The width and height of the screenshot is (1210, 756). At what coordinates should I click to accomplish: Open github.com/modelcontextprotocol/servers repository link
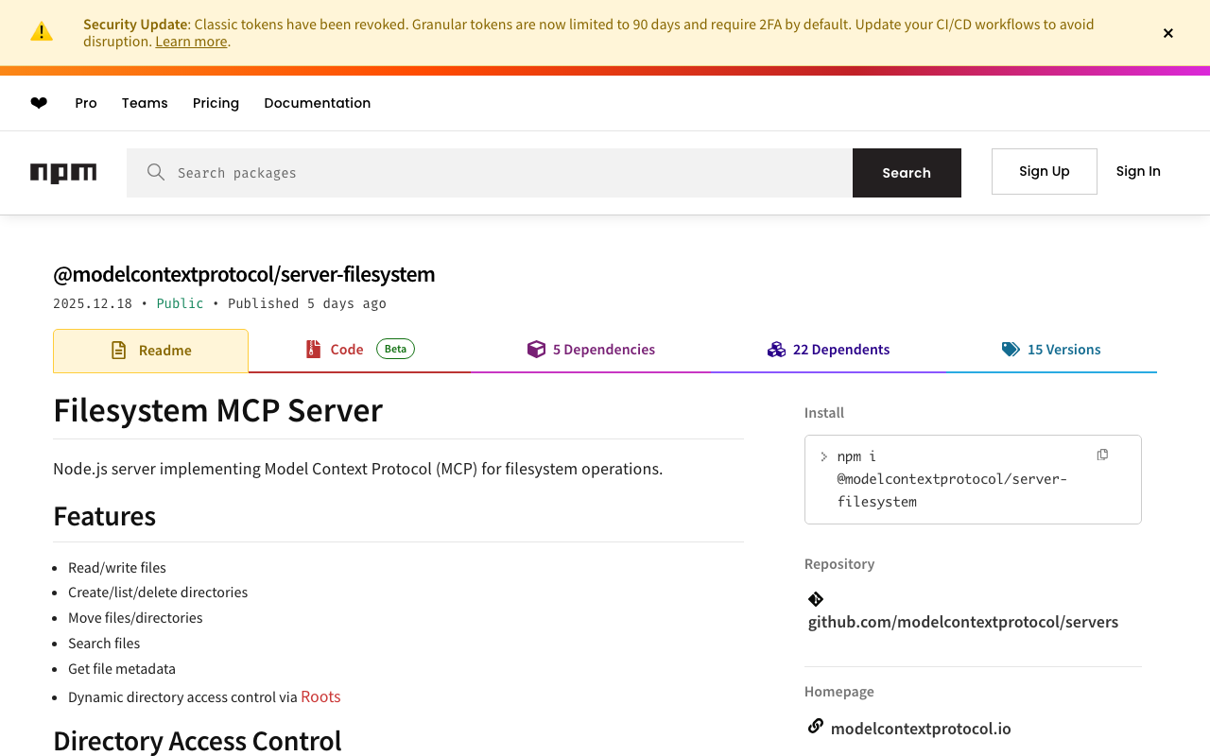click(963, 622)
